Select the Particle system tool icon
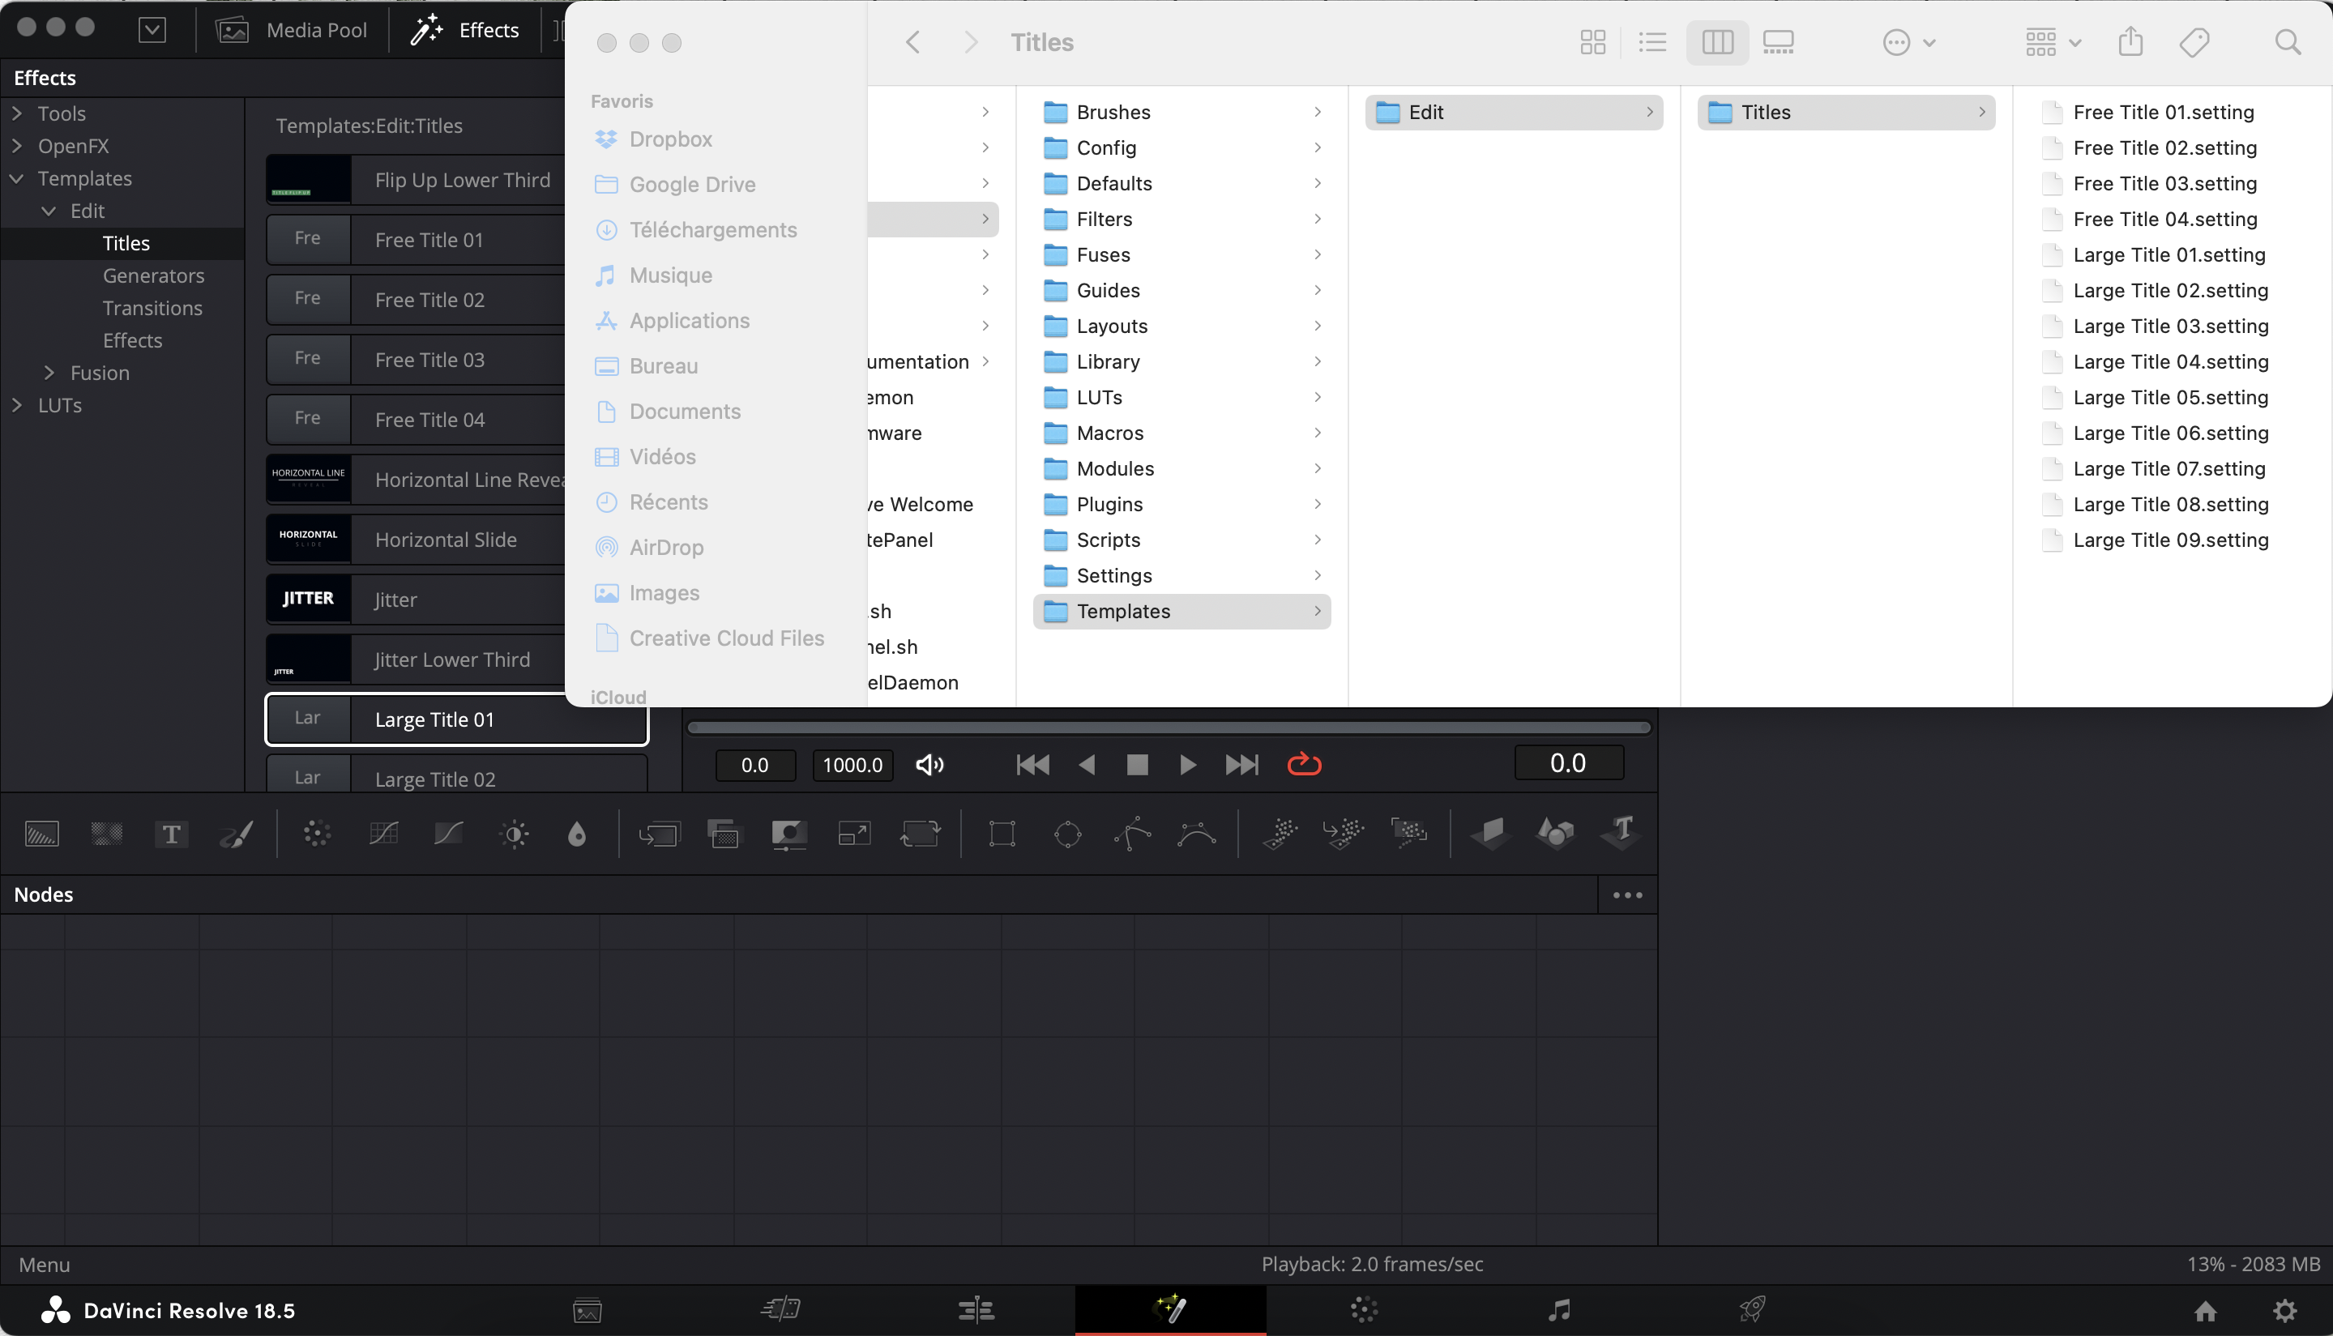Screen dimensions: 2333x1336 click(1282, 831)
